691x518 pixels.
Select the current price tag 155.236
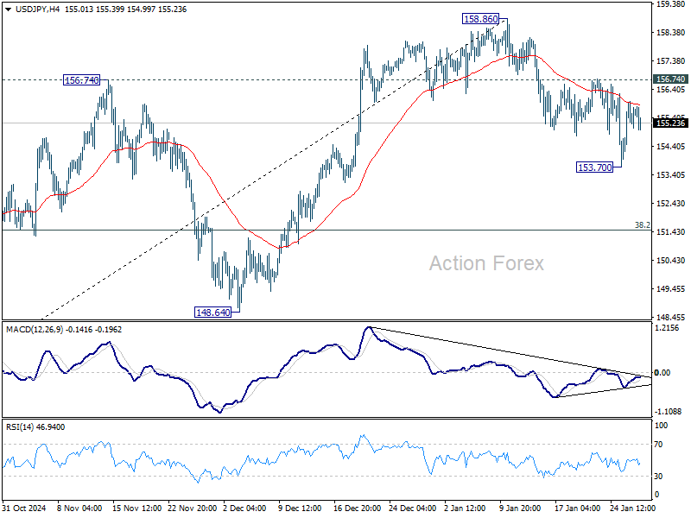click(x=671, y=123)
